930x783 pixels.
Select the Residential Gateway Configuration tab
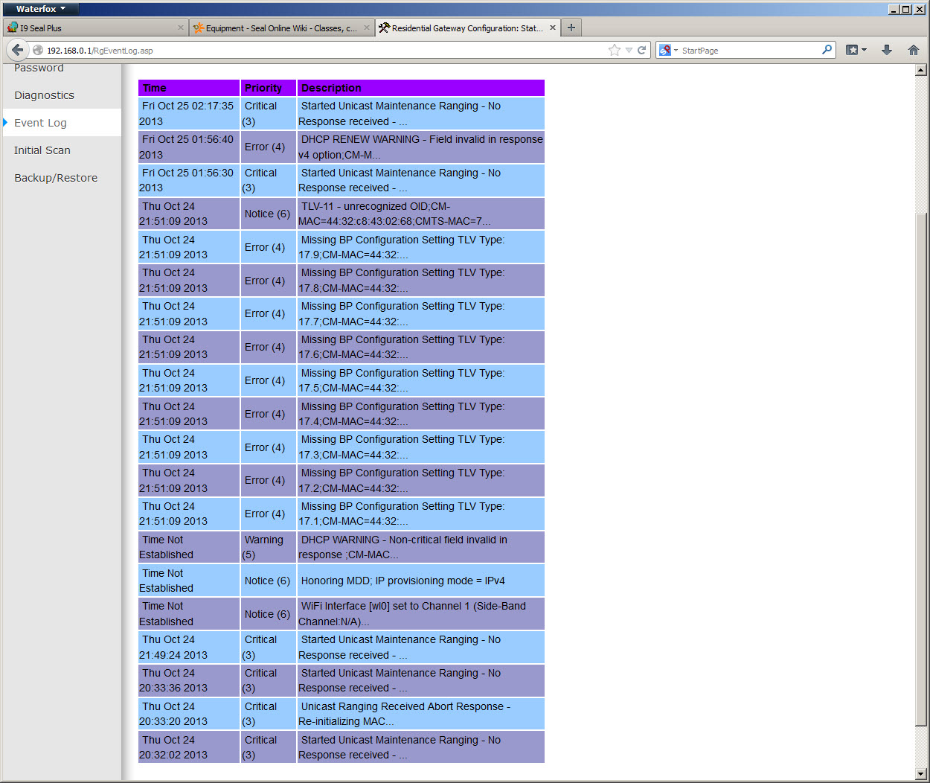(467, 28)
